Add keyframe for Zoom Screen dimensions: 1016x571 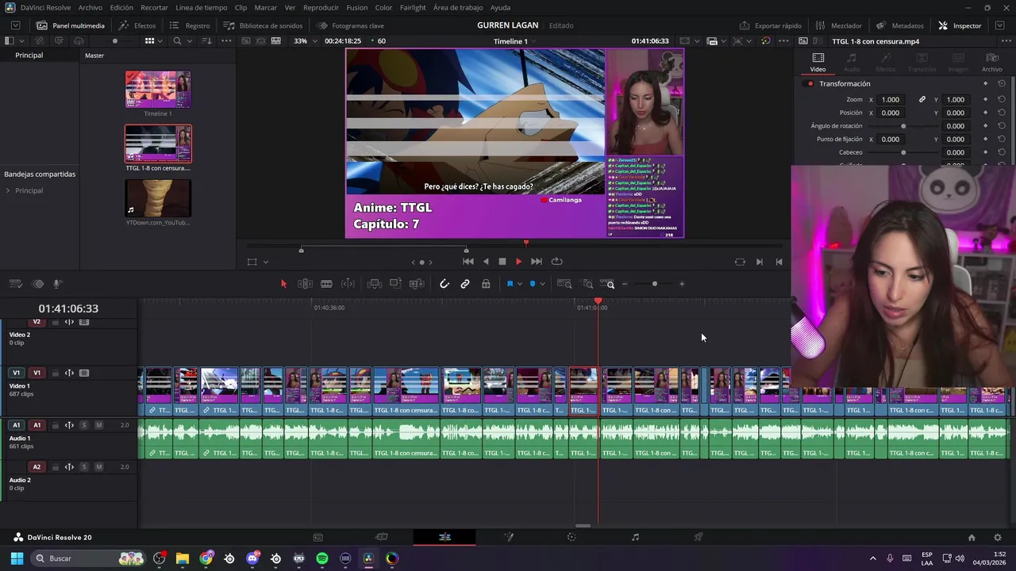(986, 100)
